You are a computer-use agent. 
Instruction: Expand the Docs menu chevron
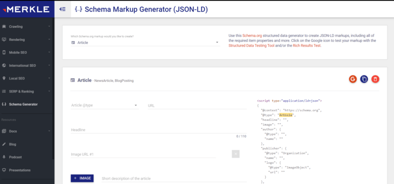[50, 131]
